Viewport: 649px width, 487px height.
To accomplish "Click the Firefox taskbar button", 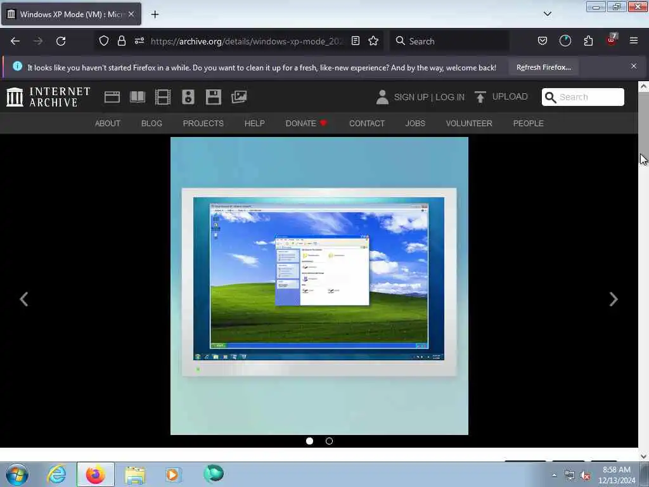I will [96, 474].
